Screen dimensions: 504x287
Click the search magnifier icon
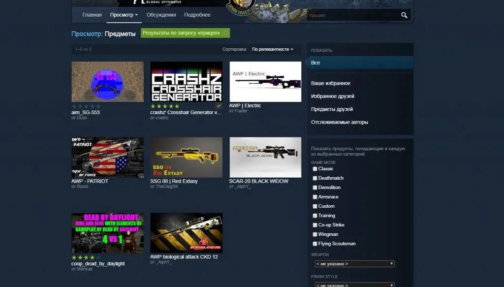point(404,15)
